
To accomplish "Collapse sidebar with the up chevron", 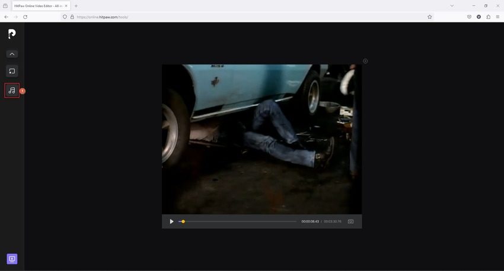I will [12, 54].
